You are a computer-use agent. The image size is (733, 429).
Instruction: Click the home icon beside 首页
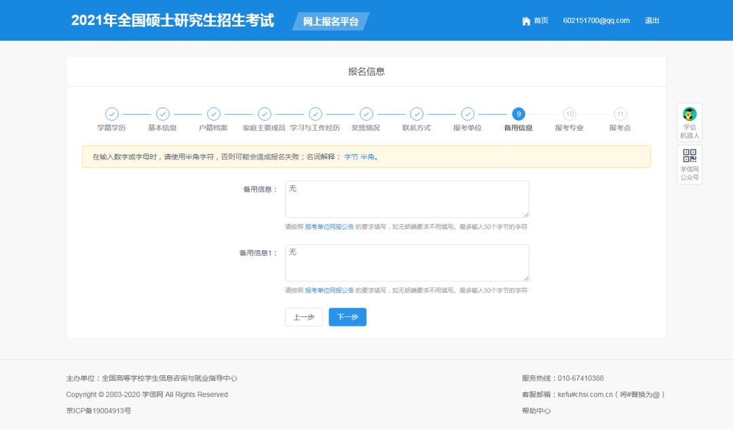pos(526,20)
